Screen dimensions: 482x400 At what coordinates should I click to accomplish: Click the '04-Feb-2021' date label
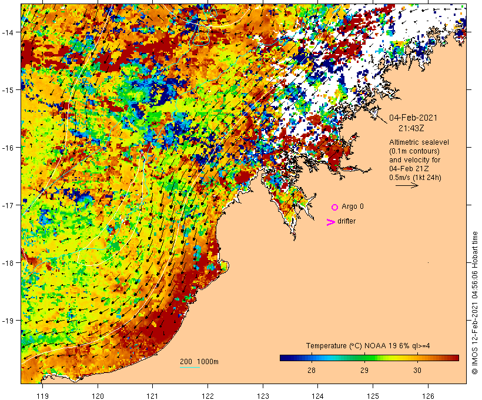(413, 118)
